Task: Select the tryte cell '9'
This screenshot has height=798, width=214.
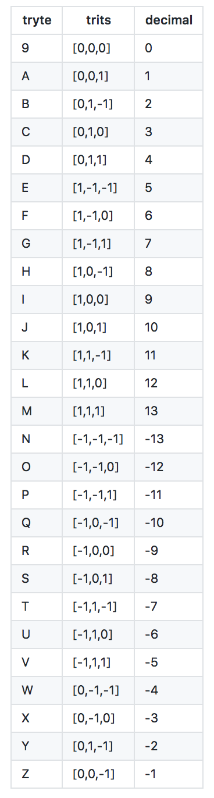Action: pyautogui.click(x=26, y=48)
